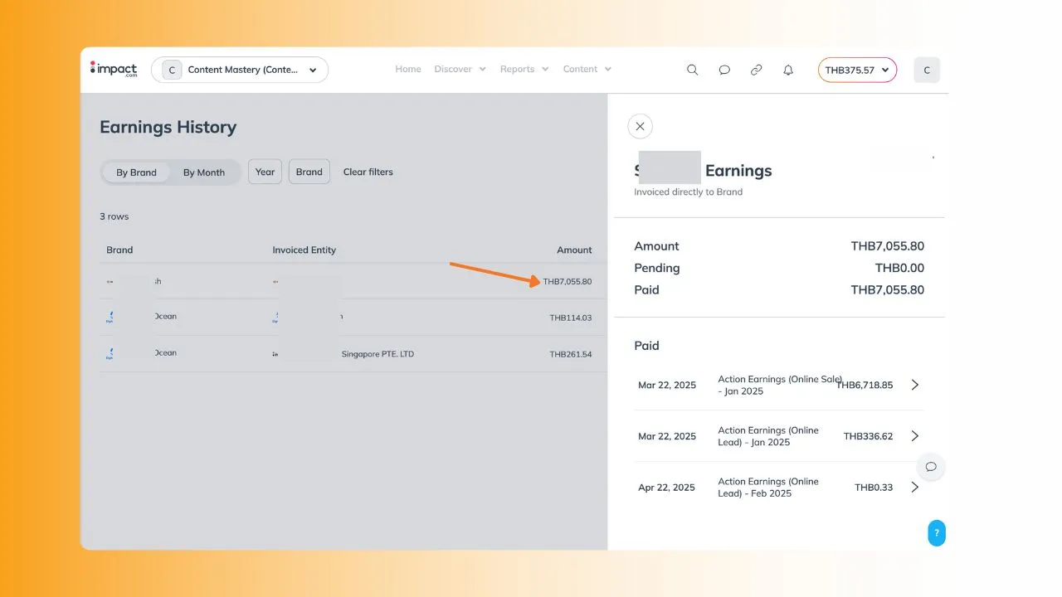Open the floating chat bubble widget
This screenshot has width=1062, height=597.
[931, 467]
